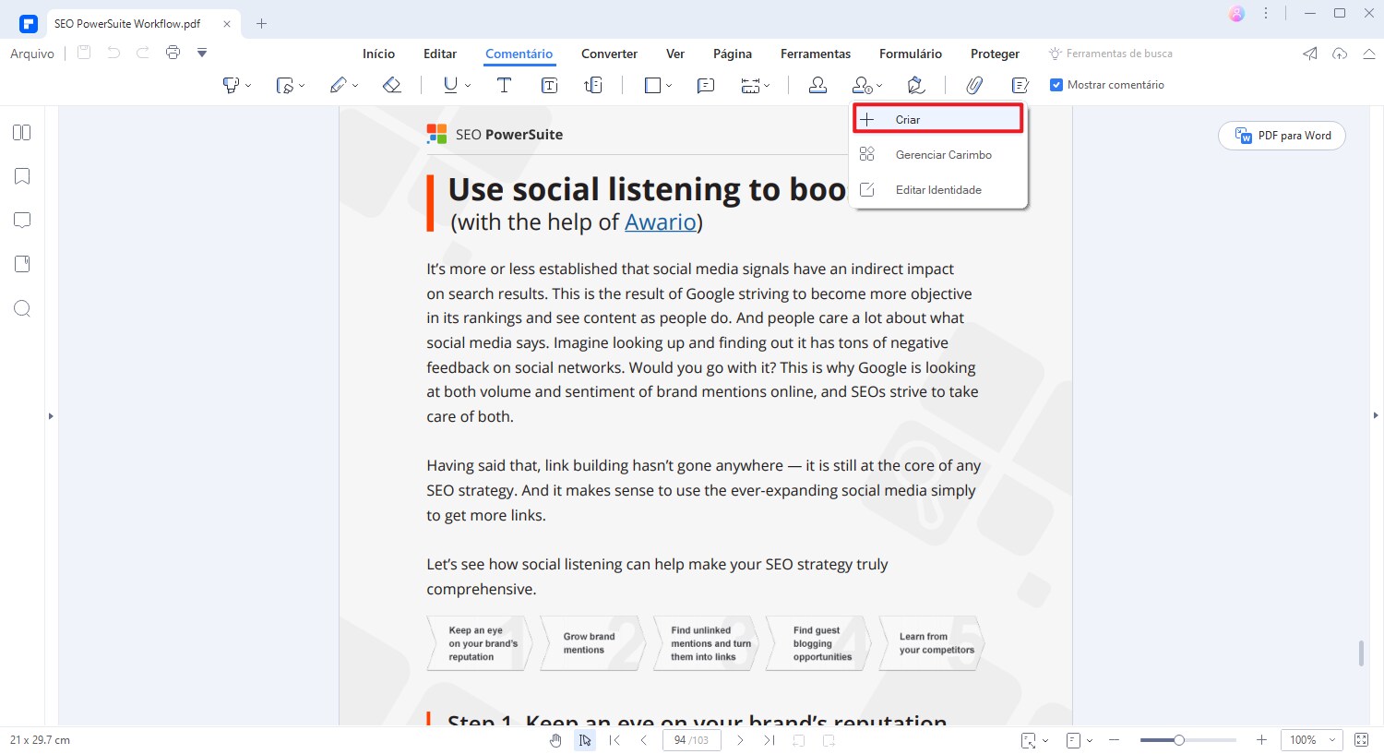Select the typewriter text comment tool
Screen dimensions: 1384x754
point(504,85)
